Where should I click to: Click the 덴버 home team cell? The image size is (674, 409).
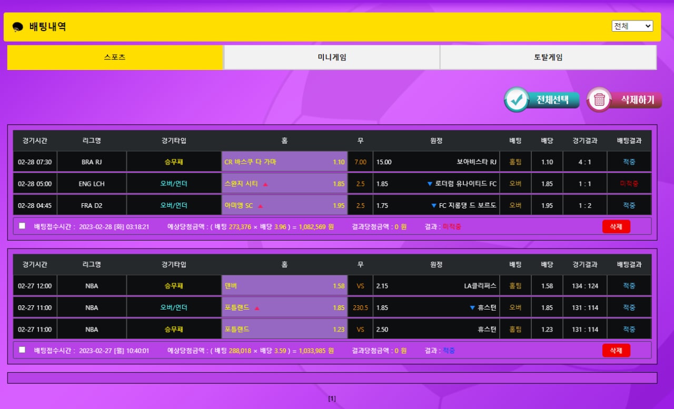click(x=284, y=286)
